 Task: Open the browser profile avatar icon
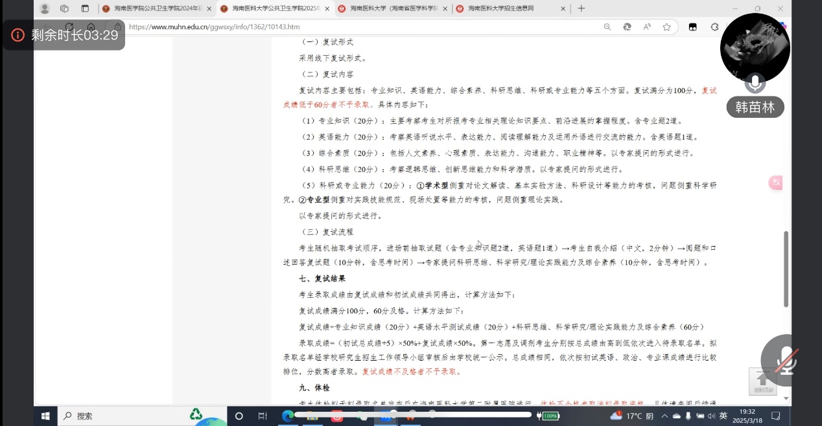coord(45,8)
